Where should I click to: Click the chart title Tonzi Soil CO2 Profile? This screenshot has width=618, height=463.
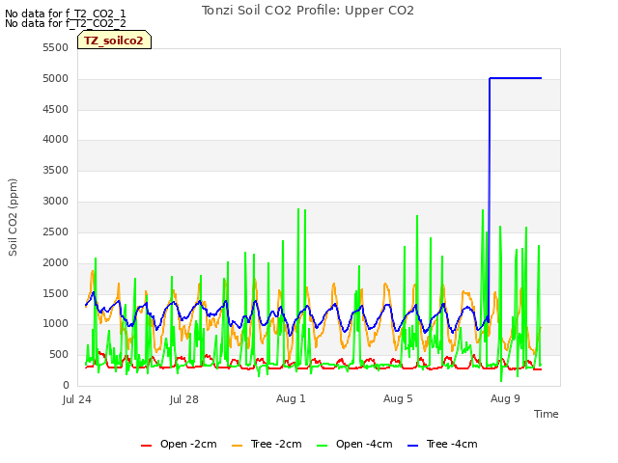308,11
